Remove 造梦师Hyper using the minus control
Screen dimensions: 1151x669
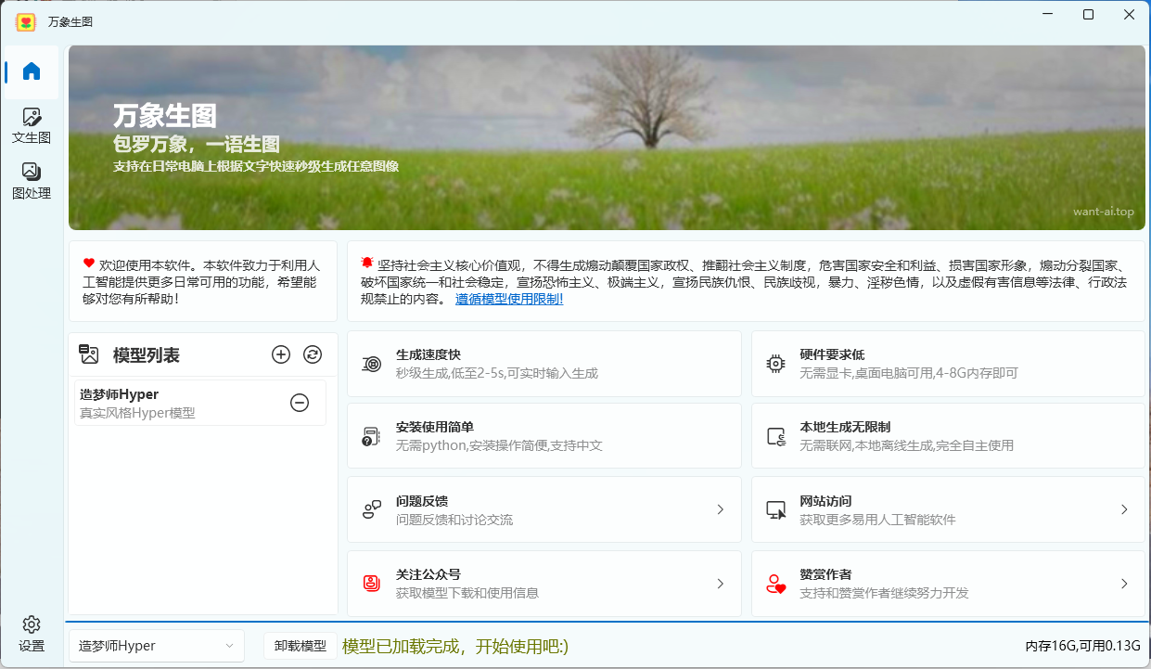coord(299,403)
